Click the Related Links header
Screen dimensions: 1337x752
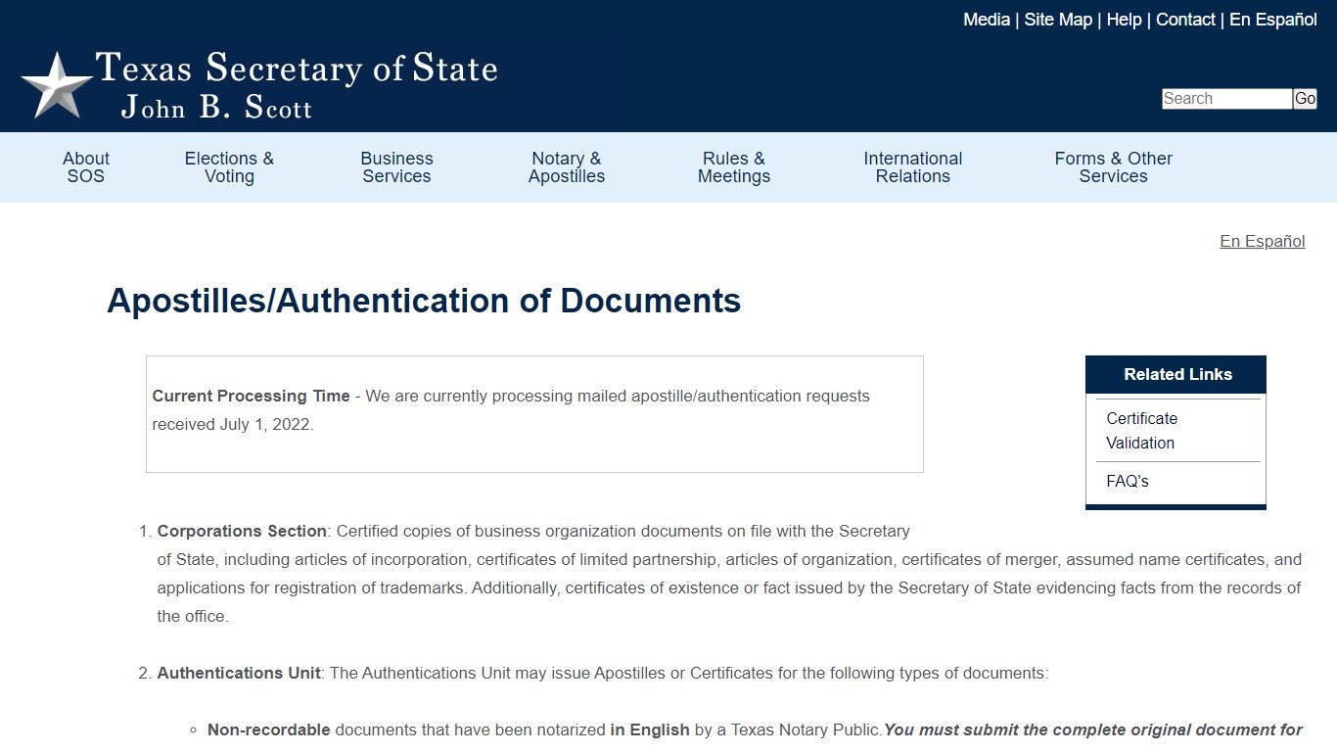coord(1176,374)
